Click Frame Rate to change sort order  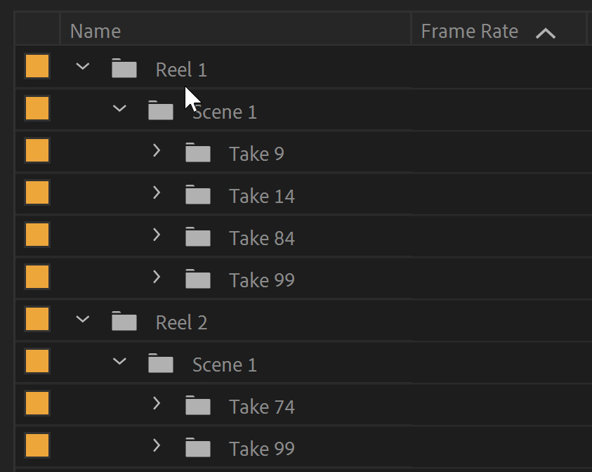469,30
